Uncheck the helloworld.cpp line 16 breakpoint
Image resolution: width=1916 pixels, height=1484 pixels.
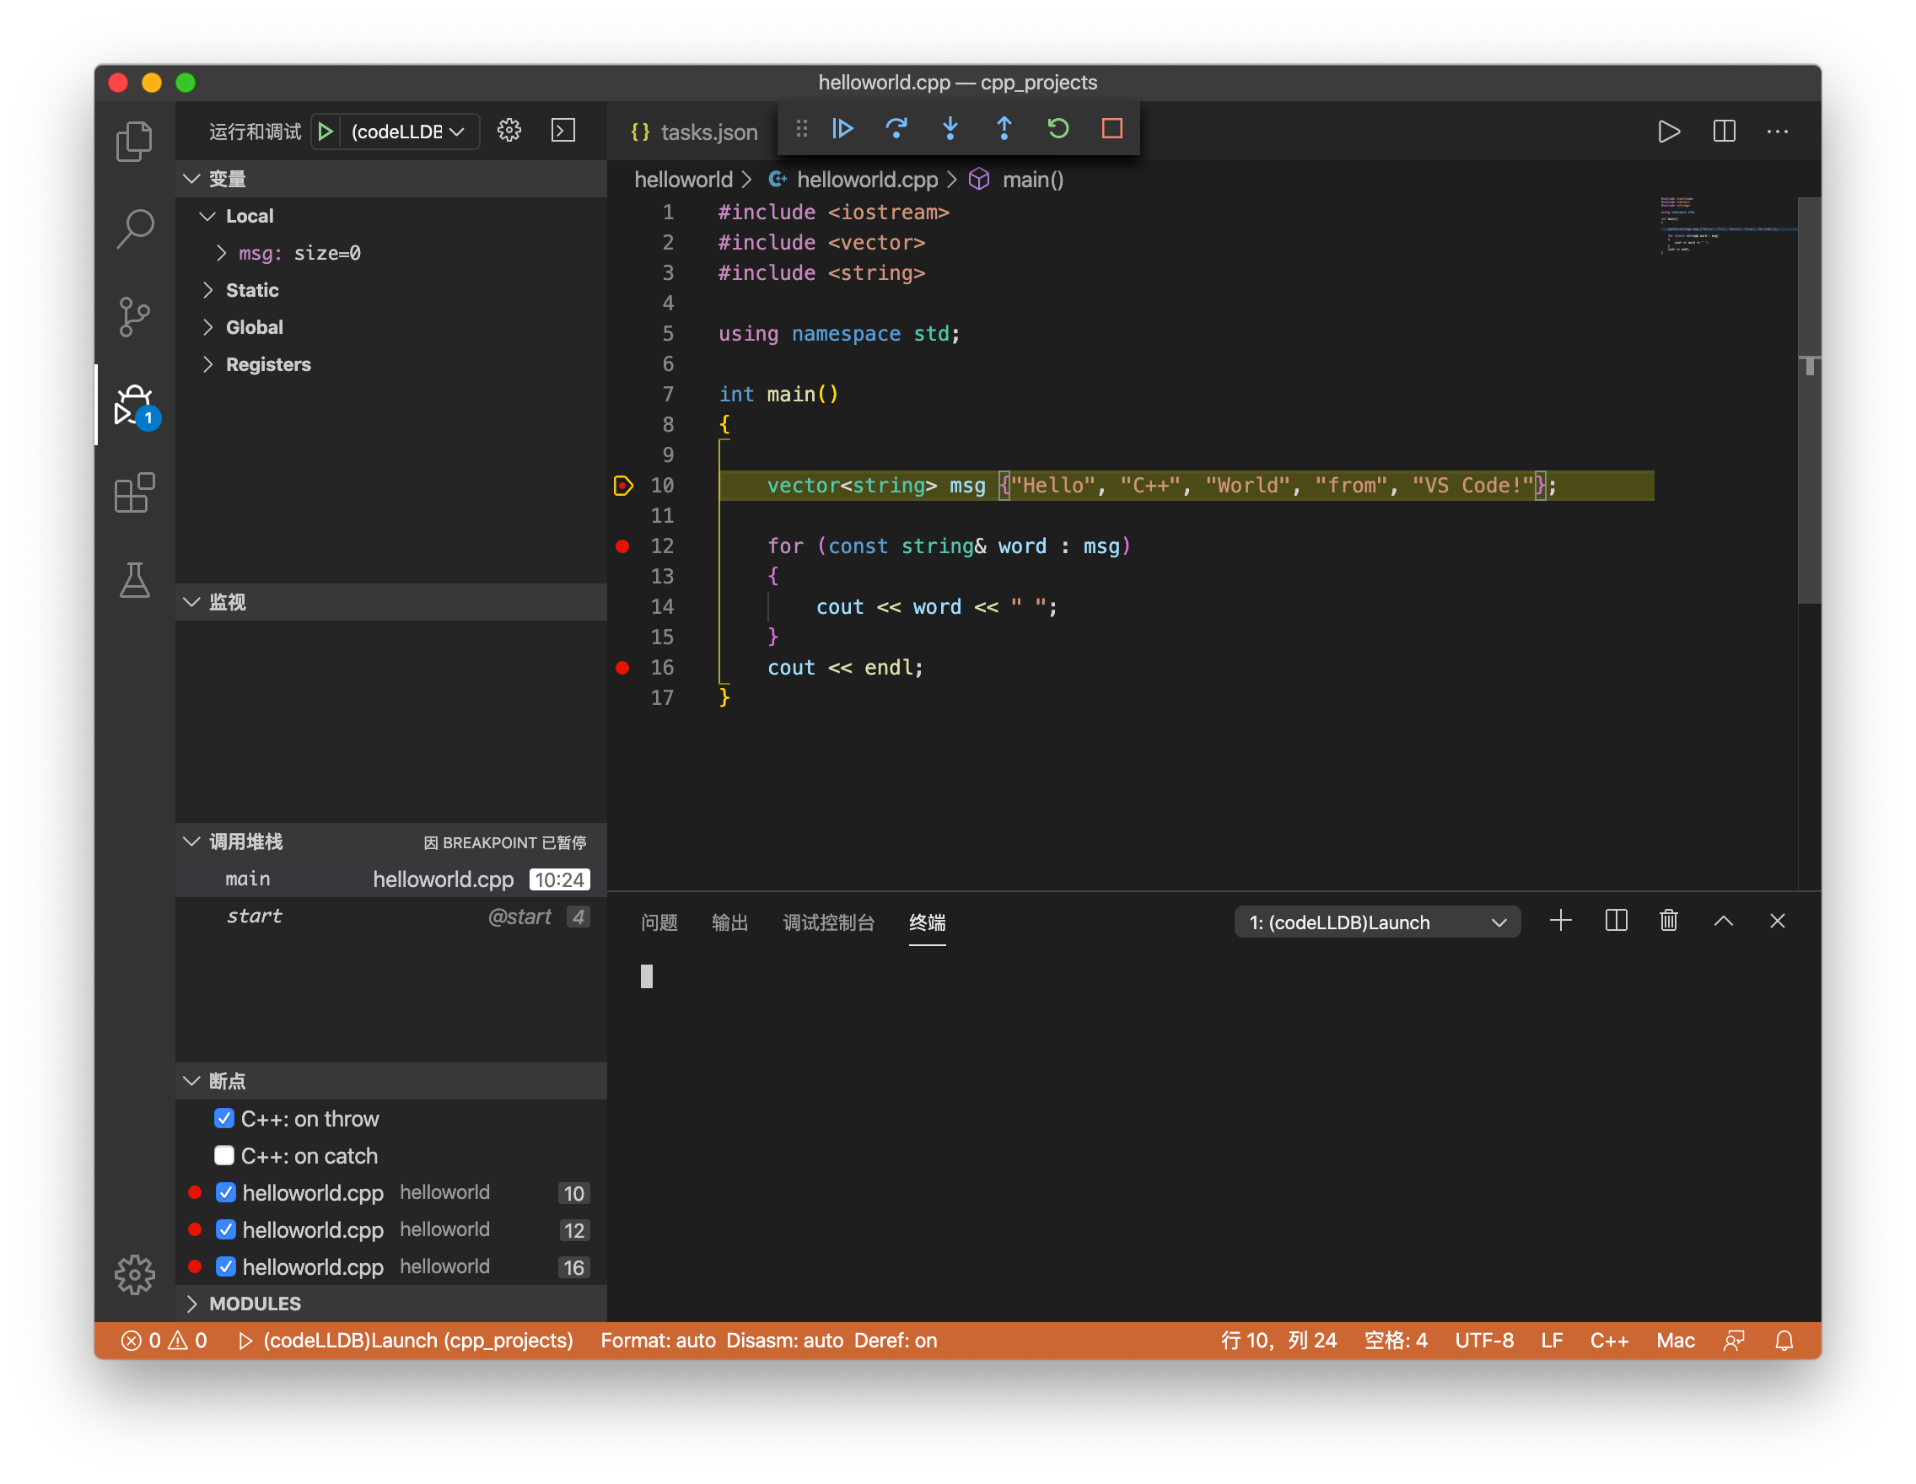[x=226, y=1266]
